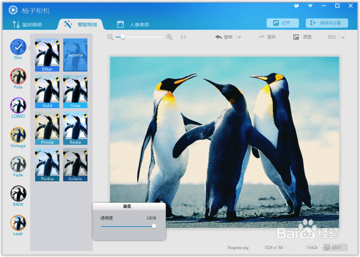
Task: Select the Film effect category icon
Action: (18, 47)
